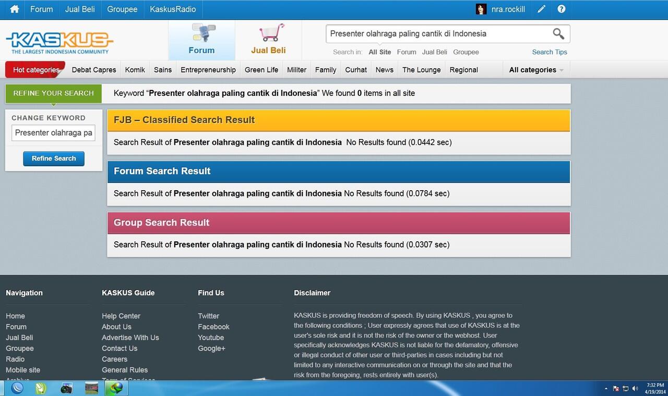Select Groupee search scope
668x396 pixels.
(466, 52)
